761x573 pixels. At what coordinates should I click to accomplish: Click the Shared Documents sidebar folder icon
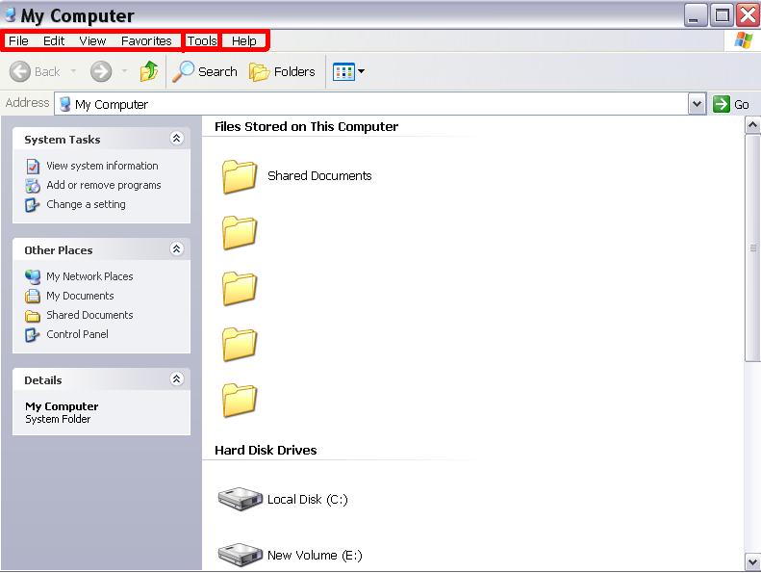[33, 316]
